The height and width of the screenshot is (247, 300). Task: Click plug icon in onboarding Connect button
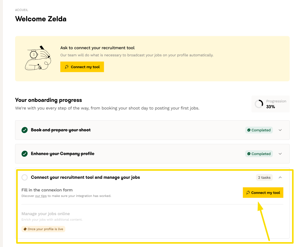pos(248,193)
